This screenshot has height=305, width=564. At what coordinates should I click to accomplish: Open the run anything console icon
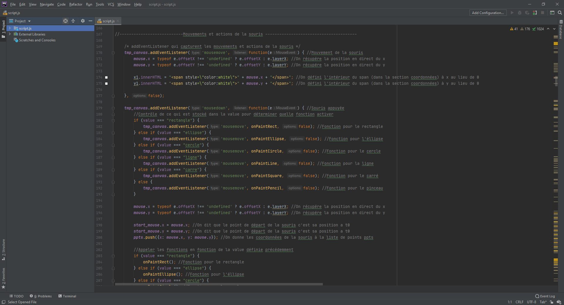[x=552, y=13]
